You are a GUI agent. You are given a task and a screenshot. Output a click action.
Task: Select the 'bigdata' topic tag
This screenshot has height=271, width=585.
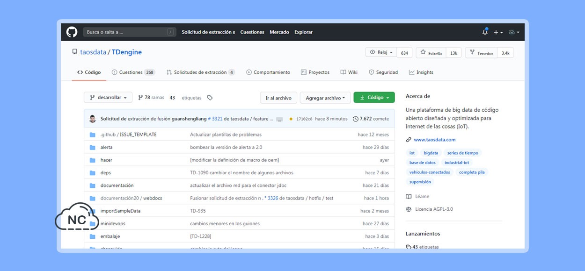tap(431, 153)
